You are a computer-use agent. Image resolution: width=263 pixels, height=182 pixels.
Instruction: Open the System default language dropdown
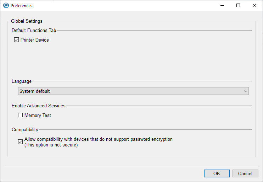(133, 91)
